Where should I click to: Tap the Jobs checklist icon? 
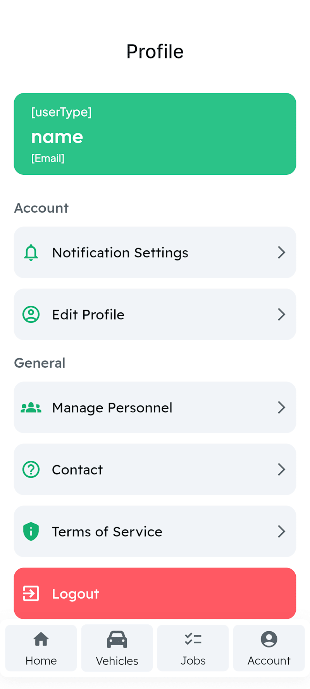(193, 639)
